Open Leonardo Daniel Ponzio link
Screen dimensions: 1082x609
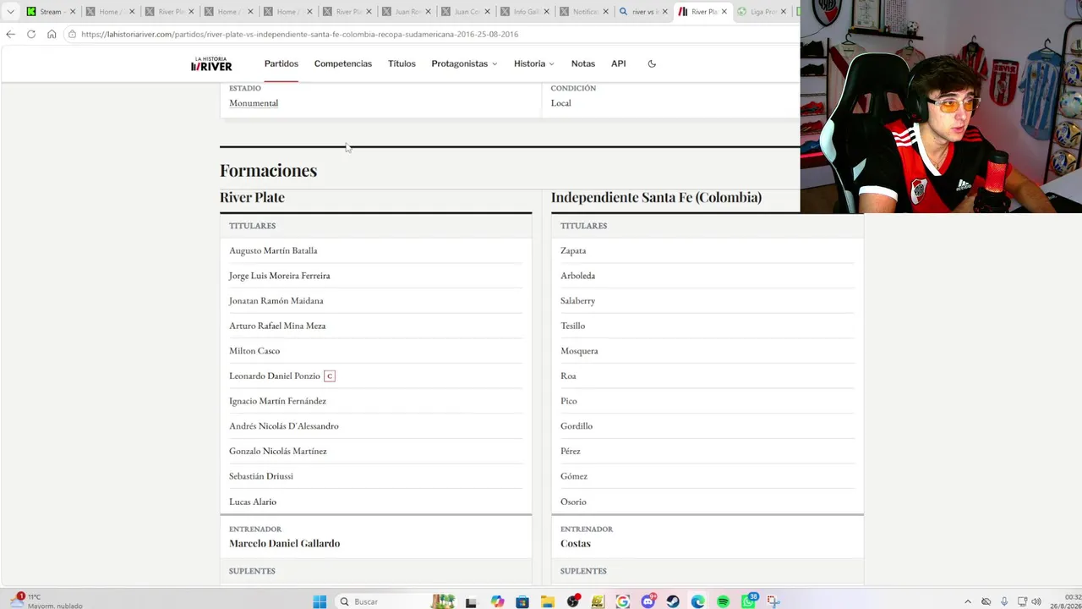click(x=275, y=376)
